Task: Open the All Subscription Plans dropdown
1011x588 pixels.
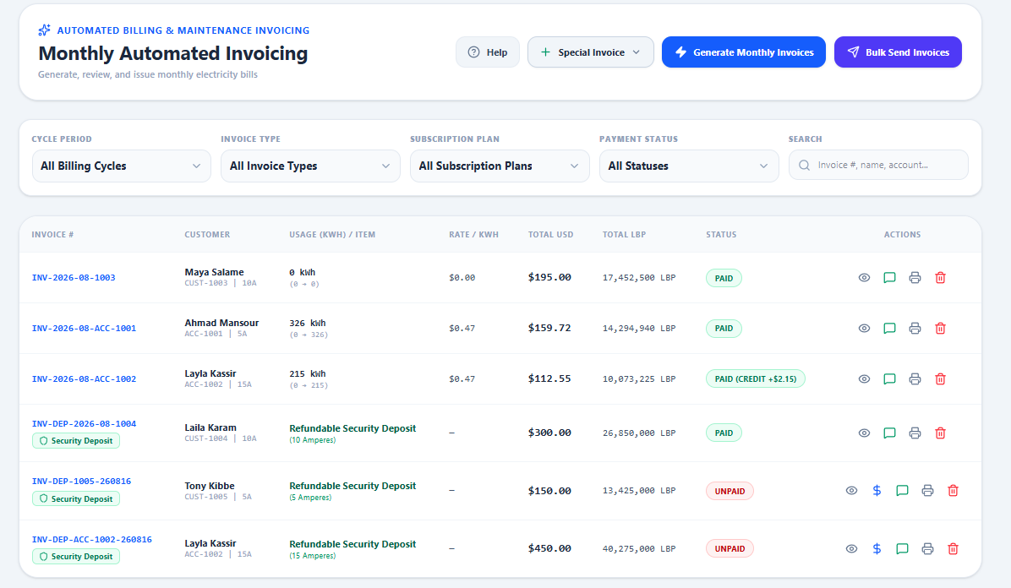Action: coord(500,166)
